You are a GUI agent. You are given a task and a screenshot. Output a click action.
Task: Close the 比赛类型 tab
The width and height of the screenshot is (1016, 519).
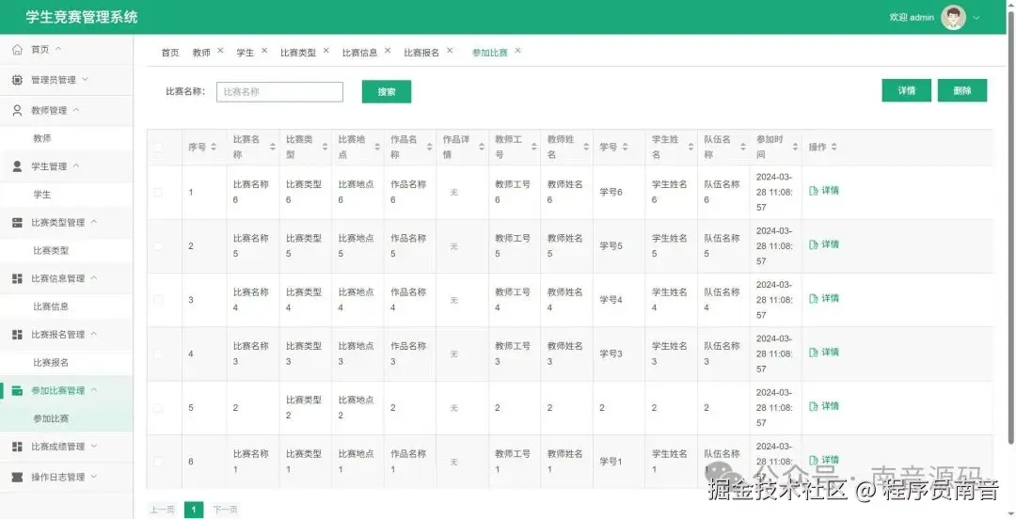[325, 50]
